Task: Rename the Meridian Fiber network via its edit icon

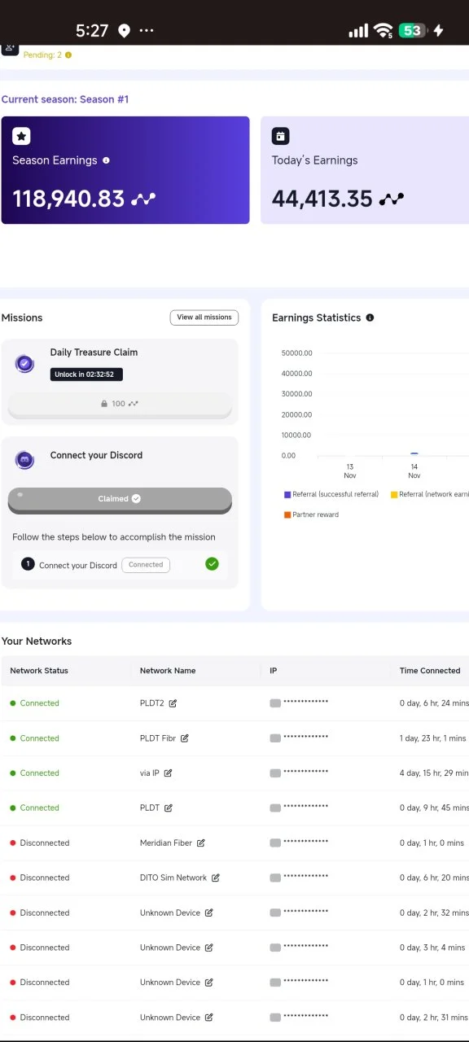Action: pos(201,843)
